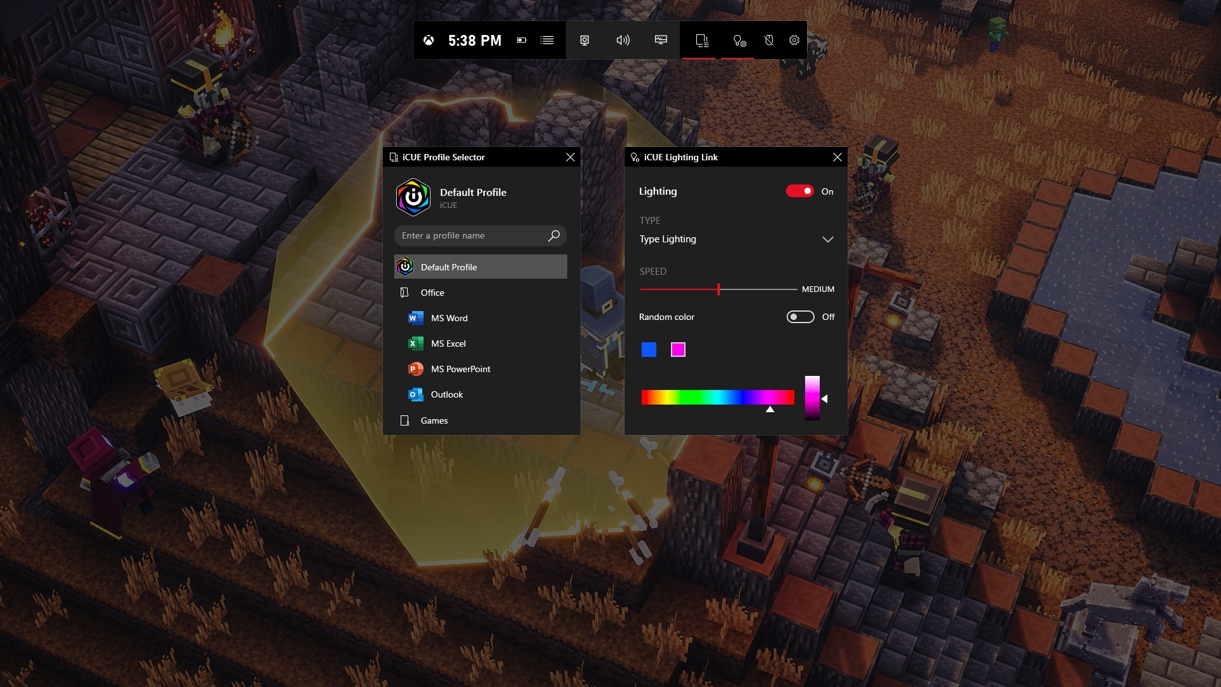Enable the Random color toggle
This screenshot has height=687, width=1221.
pyautogui.click(x=799, y=316)
